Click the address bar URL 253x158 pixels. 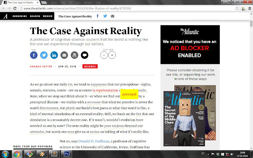click(77, 8)
